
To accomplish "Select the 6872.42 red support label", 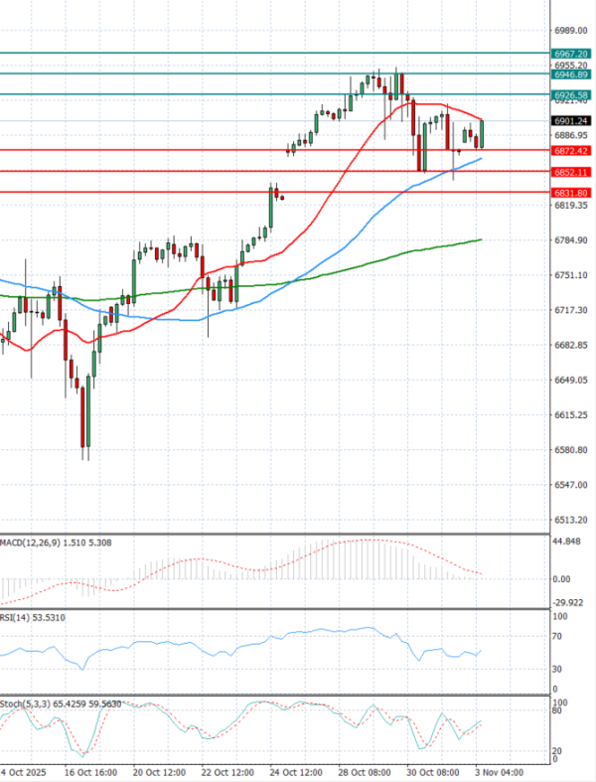I will pyautogui.click(x=570, y=151).
